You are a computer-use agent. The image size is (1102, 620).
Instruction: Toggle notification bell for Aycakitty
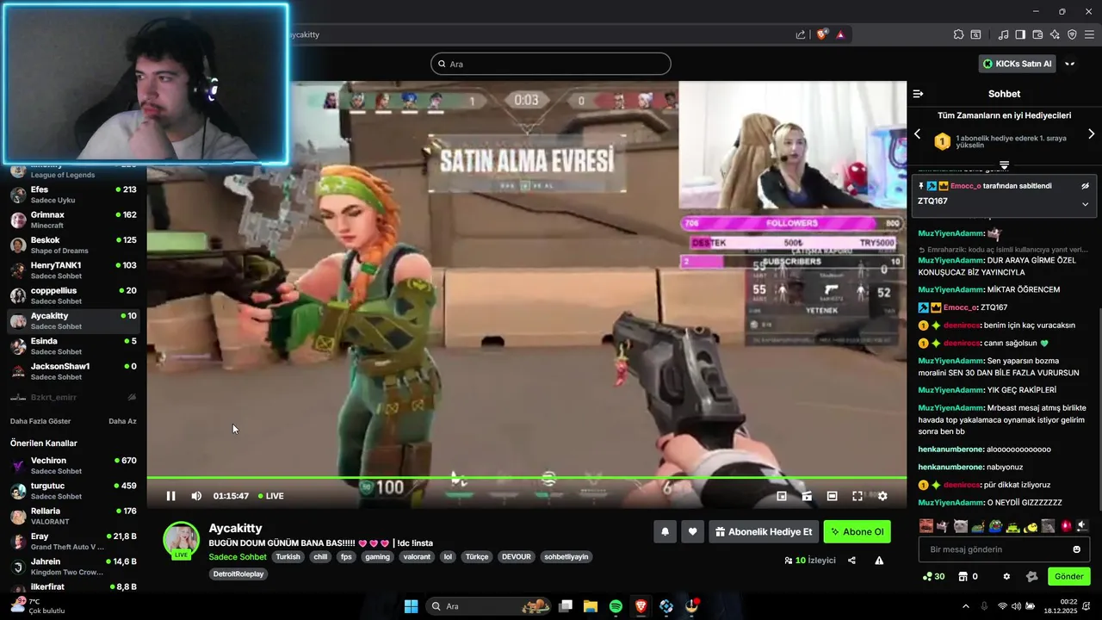pyautogui.click(x=665, y=532)
